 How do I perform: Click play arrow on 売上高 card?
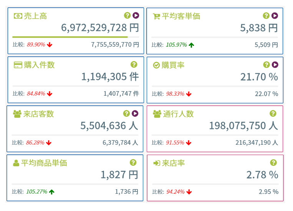tap(136, 15)
